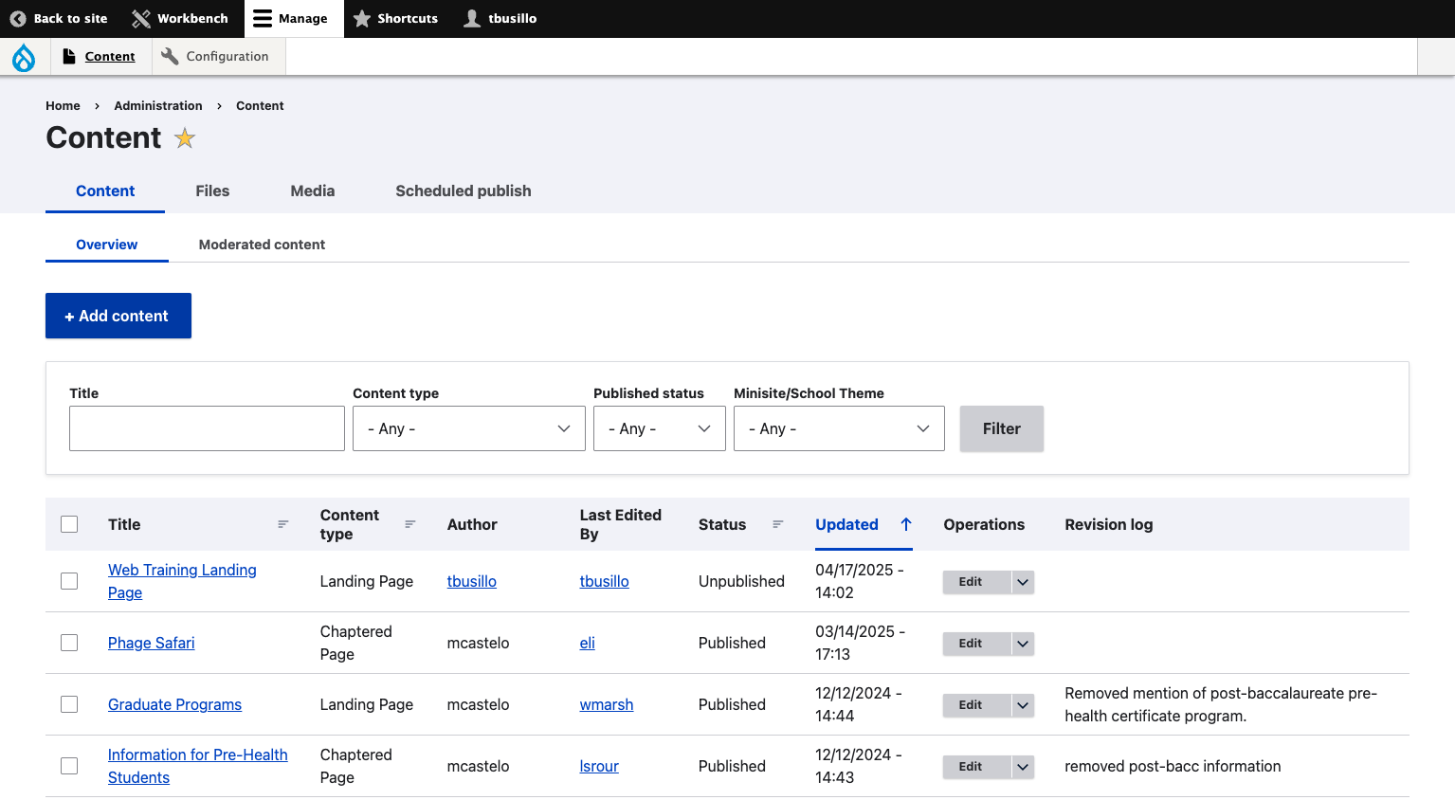Click the yellow star shortcut icon beside Content heading
The height and width of the screenshot is (800, 1455).
[x=185, y=138]
